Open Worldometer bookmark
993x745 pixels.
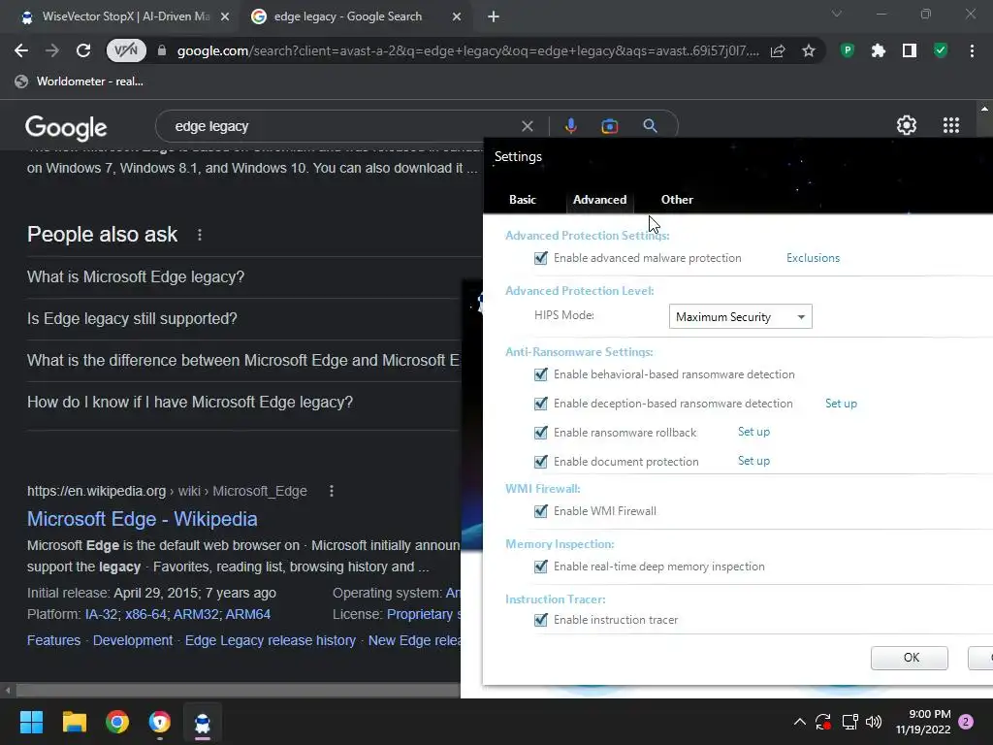(x=80, y=81)
